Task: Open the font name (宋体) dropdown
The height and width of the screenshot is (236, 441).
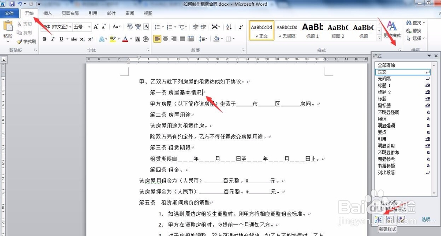Action: (70, 27)
